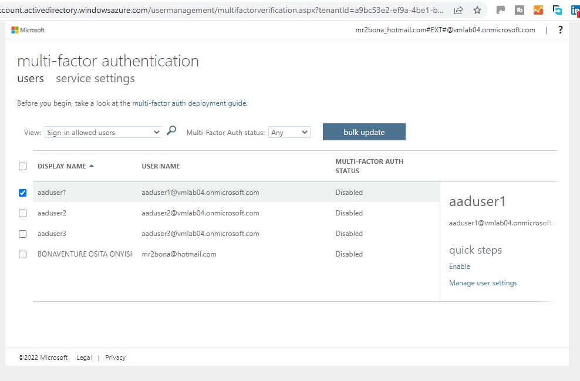Click the flag extension icon
This screenshot has height=381, width=580.
click(501, 10)
